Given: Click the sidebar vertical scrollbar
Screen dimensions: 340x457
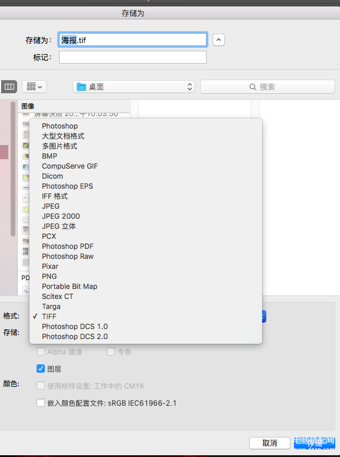Looking at the screenshot, I should tap(13, 169).
